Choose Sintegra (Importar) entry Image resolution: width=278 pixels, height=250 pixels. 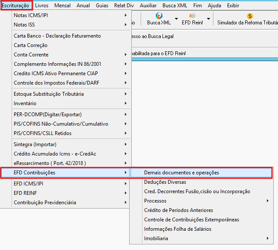(71, 144)
